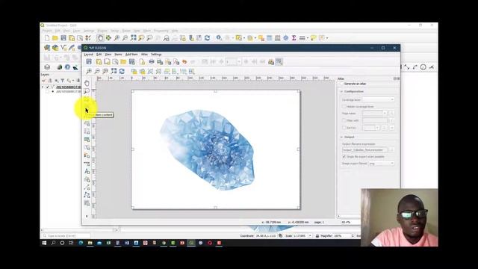
Task: Toggle the Filter with checkbox
Action: pos(344,120)
